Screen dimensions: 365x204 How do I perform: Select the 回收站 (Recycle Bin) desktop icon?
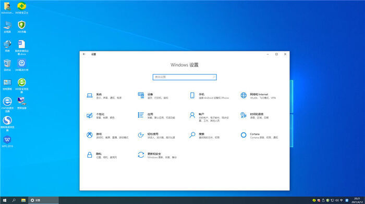tap(7, 65)
